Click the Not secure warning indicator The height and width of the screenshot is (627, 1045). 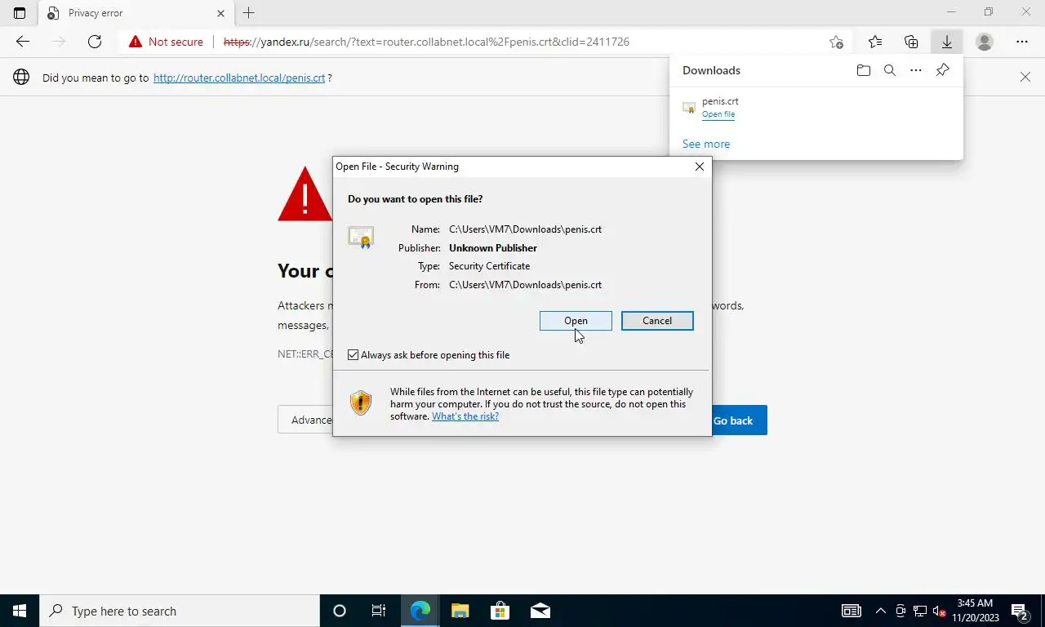point(166,42)
